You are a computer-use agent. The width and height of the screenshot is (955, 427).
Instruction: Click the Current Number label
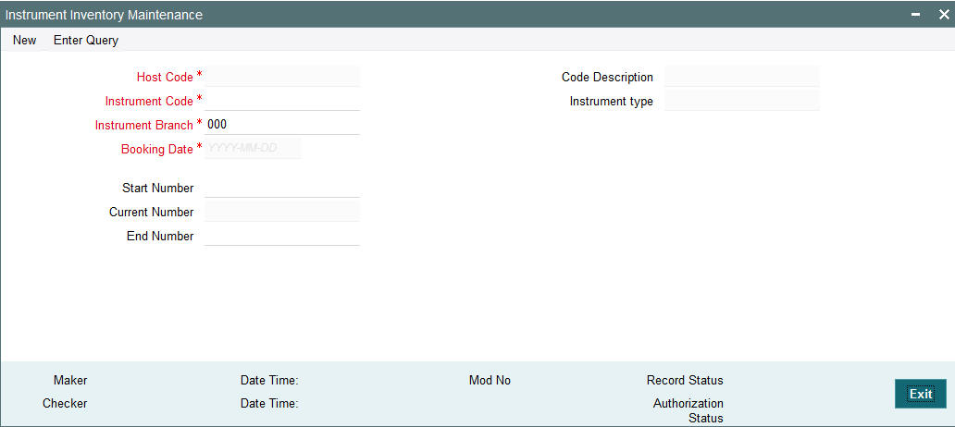tap(152, 213)
